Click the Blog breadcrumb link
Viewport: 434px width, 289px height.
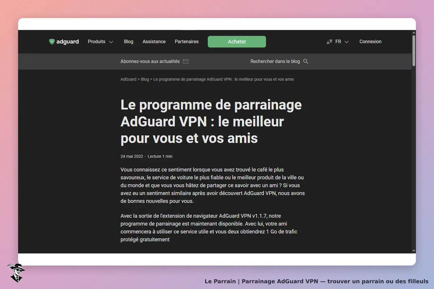click(145, 79)
